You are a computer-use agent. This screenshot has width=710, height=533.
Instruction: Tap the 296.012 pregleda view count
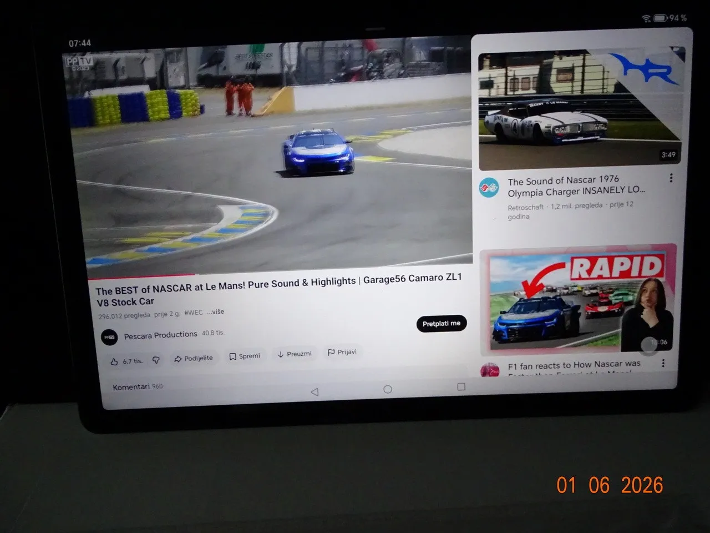point(124,315)
